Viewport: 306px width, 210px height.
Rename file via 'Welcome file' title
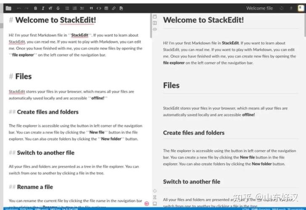pyautogui.click(x=259, y=8)
